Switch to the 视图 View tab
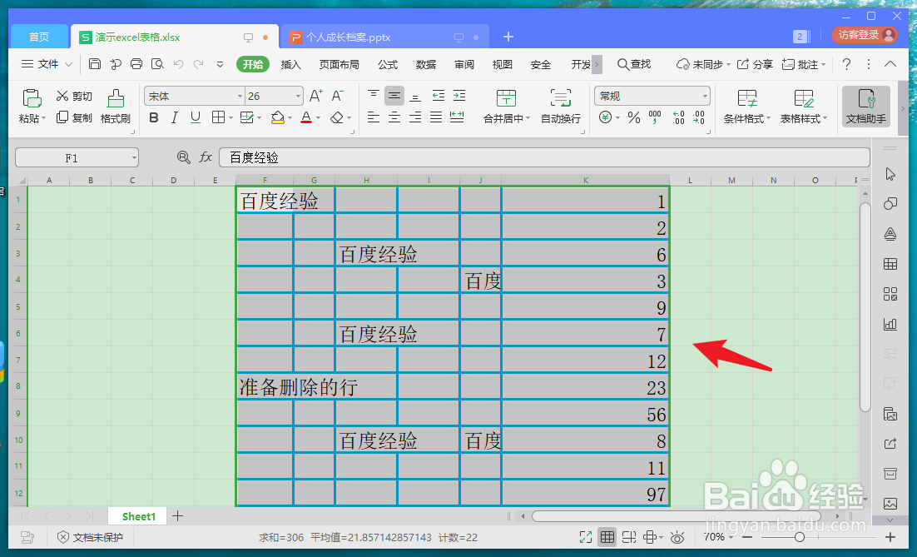 [x=503, y=64]
